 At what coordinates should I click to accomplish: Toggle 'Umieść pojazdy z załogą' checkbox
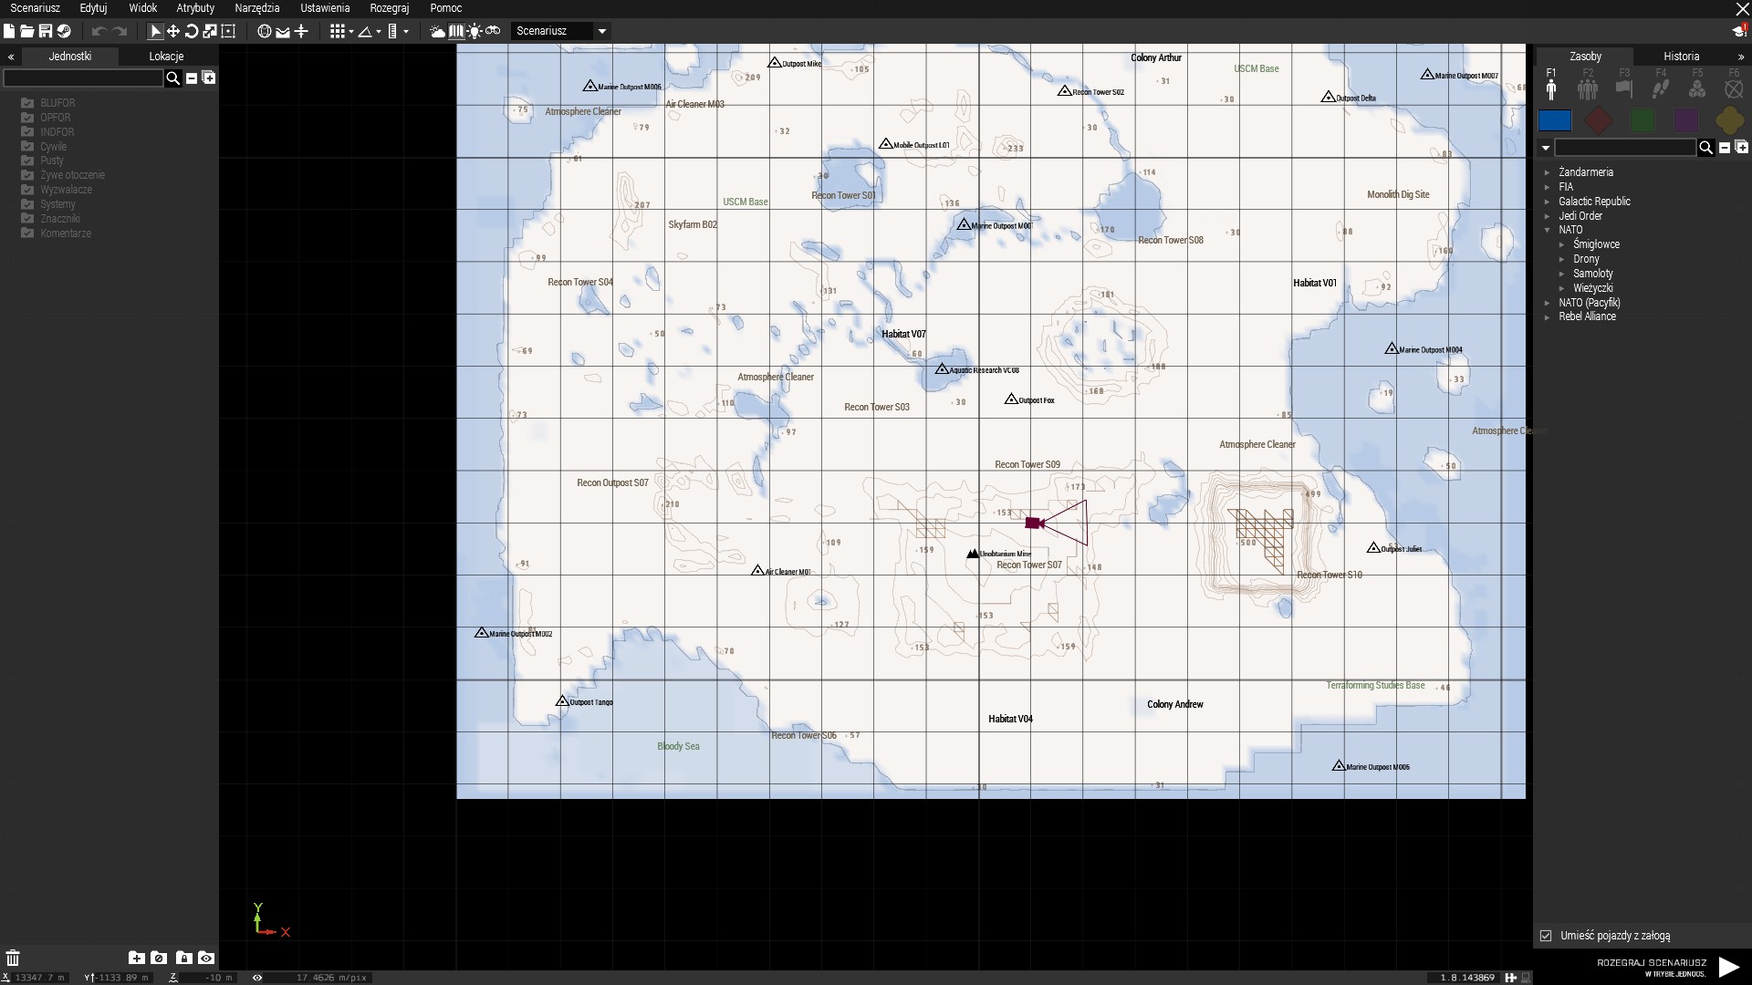pyautogui.click(x=1546, y=936)
